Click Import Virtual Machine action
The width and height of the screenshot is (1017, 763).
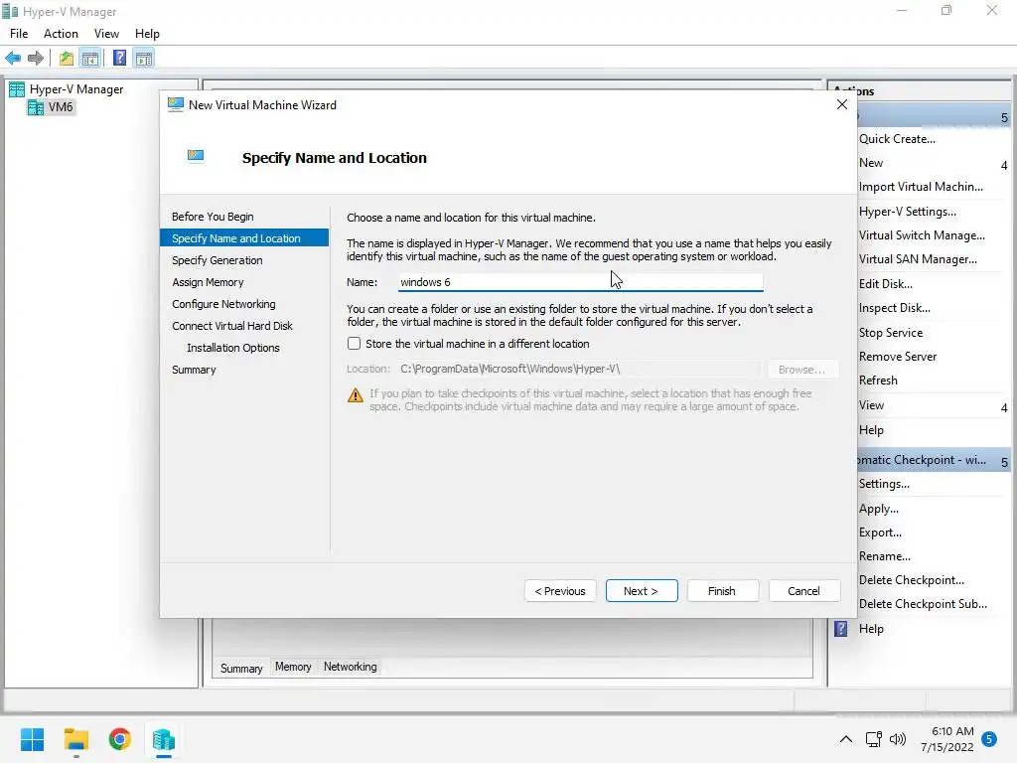[x=921, y=187]
